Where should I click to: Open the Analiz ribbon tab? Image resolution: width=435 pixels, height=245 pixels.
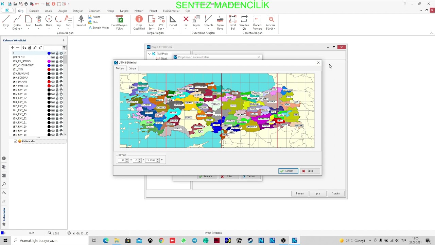tap(49, 11)
